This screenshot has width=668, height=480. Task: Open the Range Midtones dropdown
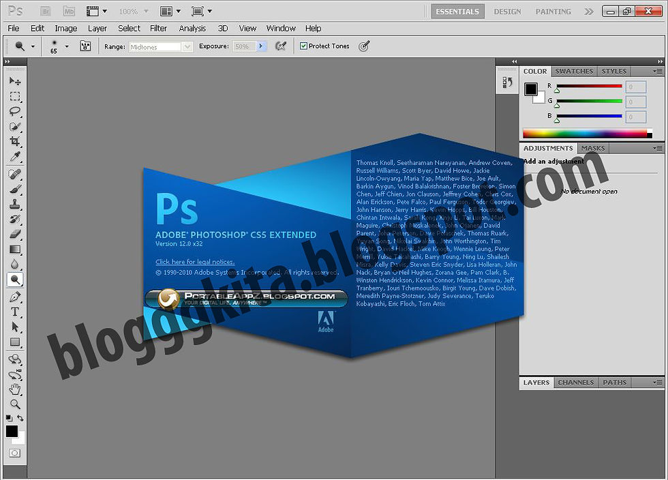pyautogui.click(x=187, y=47)
